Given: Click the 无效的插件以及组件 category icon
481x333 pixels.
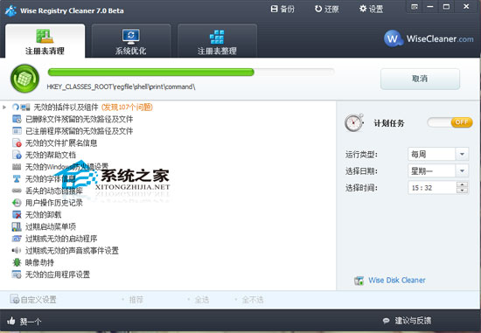Looking at the screenshot, I should (x=25, y=107).
